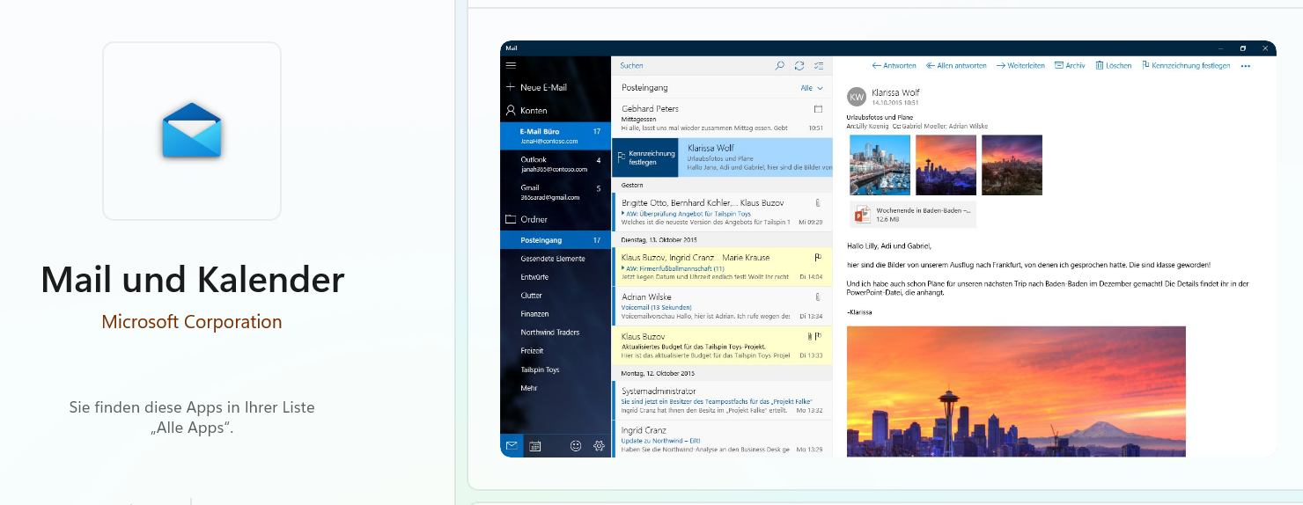1303x505 pixels.
Task: Open Klaus Buzov Aktualisiertes Budget email
Action: (722, 346)
